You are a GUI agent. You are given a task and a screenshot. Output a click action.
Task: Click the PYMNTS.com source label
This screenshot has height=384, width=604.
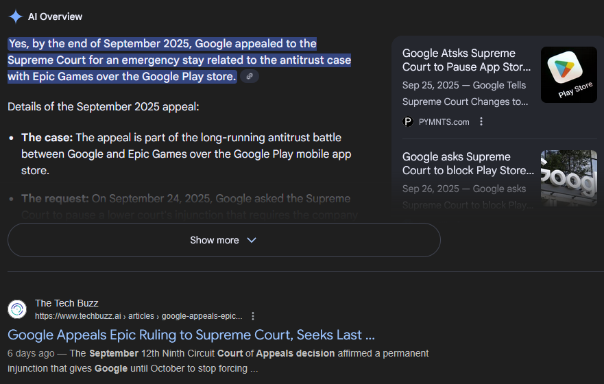click(x=444, y=121)
